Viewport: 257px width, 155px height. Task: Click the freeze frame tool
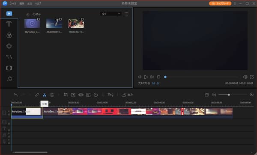(x=88, y=95)
